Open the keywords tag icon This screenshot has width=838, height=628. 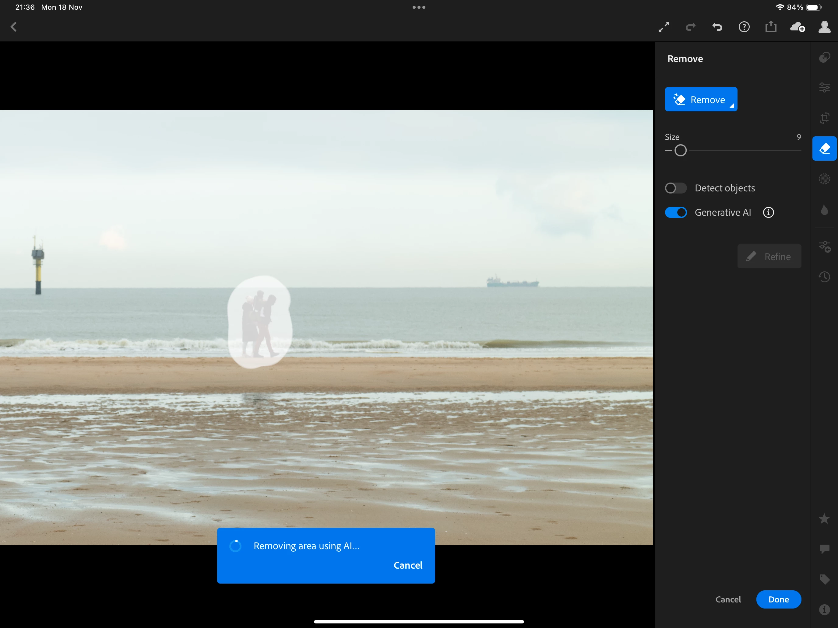point(824,579)
